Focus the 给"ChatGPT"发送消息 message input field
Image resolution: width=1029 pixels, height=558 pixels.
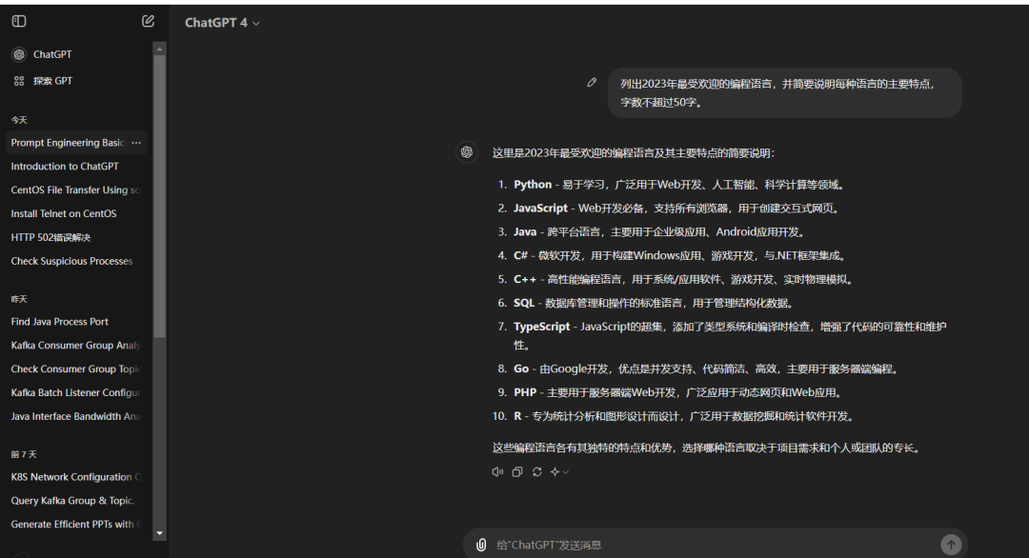click(714, 545)
